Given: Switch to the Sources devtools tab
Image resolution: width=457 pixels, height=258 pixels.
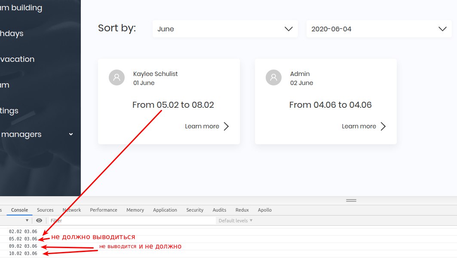Looking at the screenshot, I should tap(45, 210).
